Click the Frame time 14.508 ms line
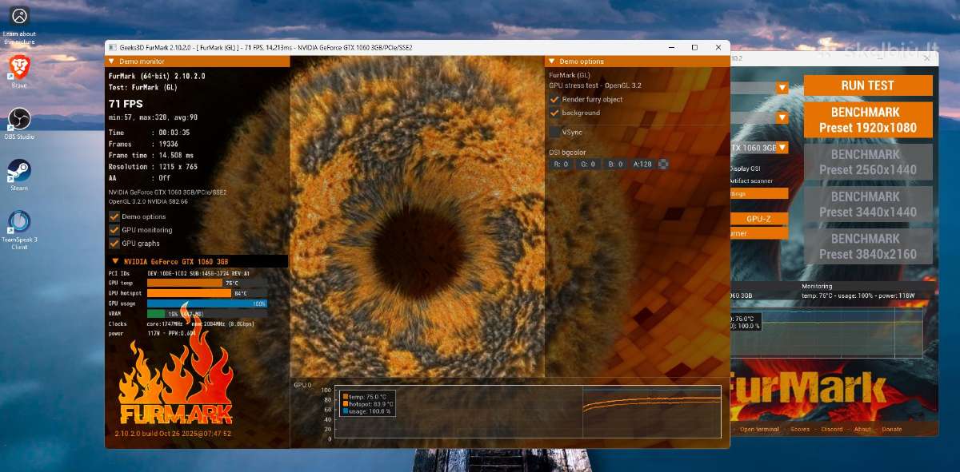The height and width of the screenshot is (472, 960). tap(150, 156)
